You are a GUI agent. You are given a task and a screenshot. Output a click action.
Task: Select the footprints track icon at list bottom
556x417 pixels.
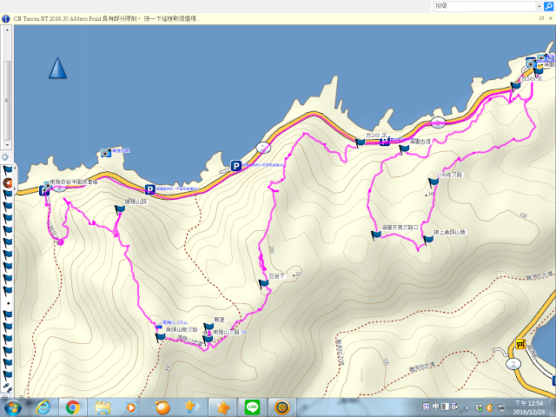coord(8,387)
